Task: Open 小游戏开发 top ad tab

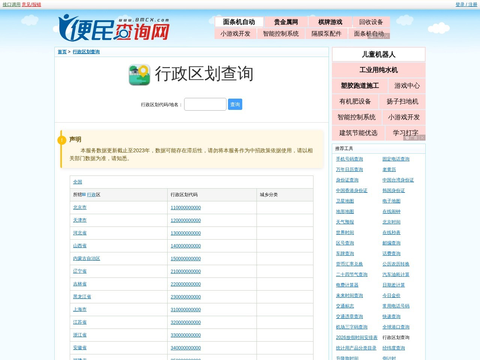Action: tap(235, 34)
